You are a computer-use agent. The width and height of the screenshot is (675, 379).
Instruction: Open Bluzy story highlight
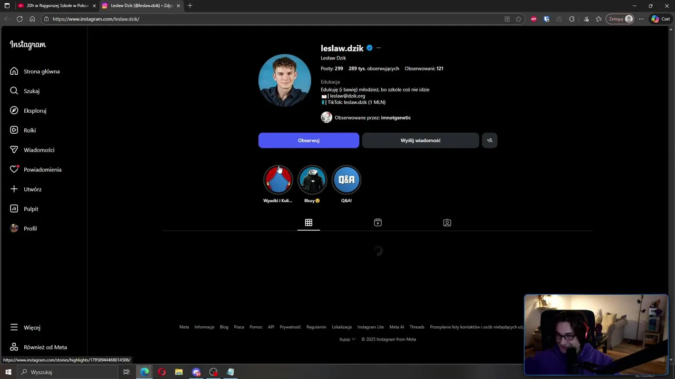pos(312,180)
